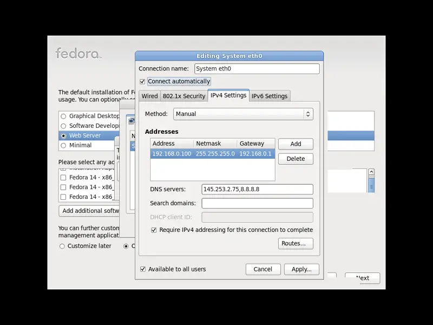Delete the selected address entry
The width and height of the screenshot is (433, 325).
tap(296, 159)
